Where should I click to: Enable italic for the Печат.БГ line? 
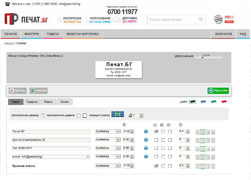coord(163,131)
